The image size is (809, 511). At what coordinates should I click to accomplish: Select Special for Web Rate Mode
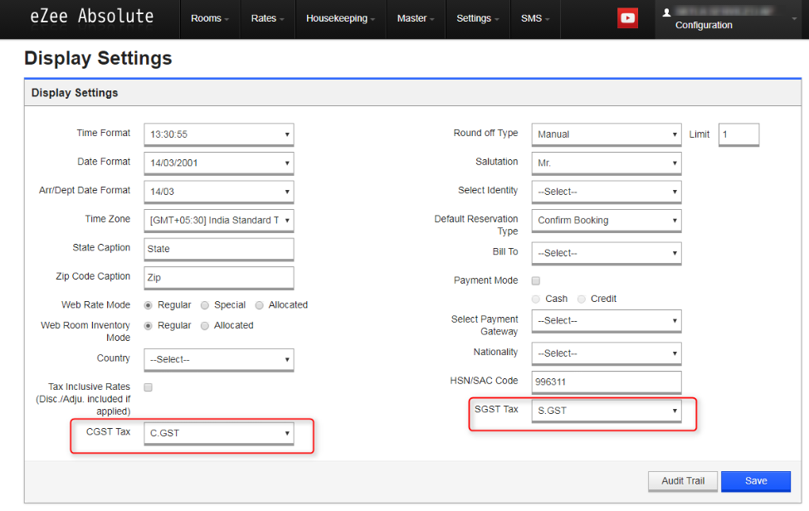point(205,305)
